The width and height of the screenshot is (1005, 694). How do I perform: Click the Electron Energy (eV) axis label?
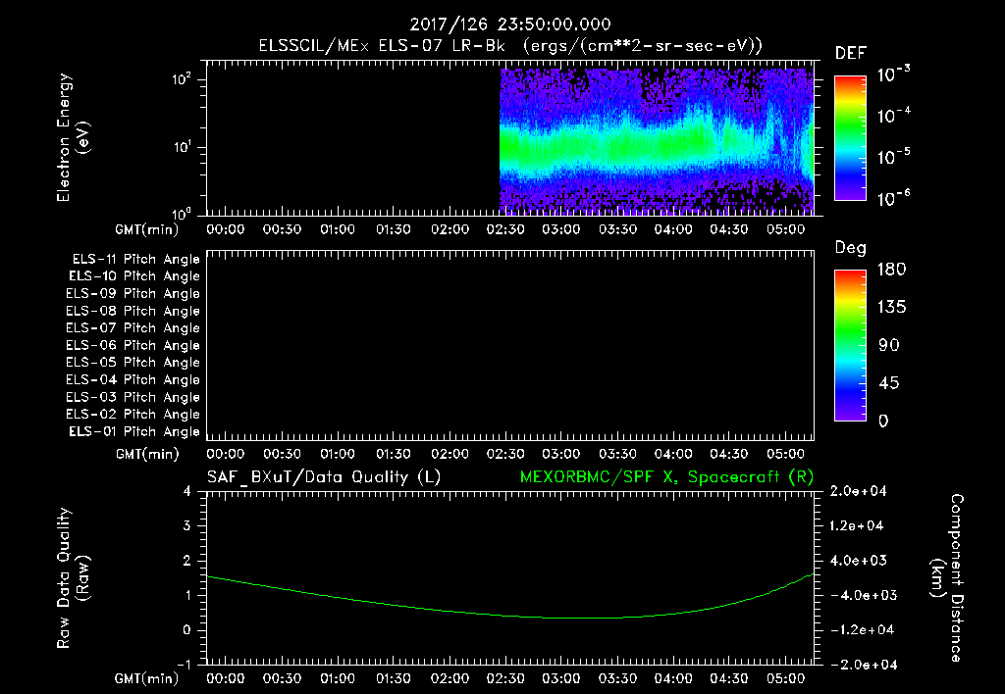[74, 137]
